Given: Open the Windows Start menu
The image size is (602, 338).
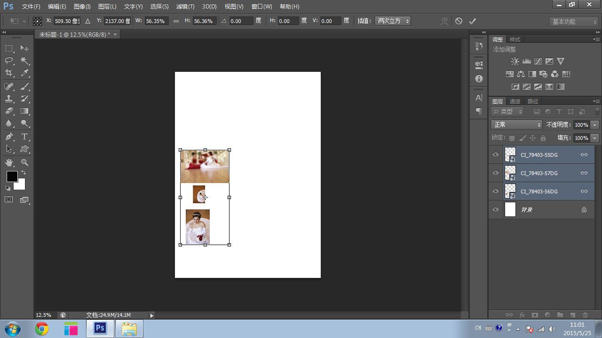Looking at the screenshot, I should coord(13,329).
